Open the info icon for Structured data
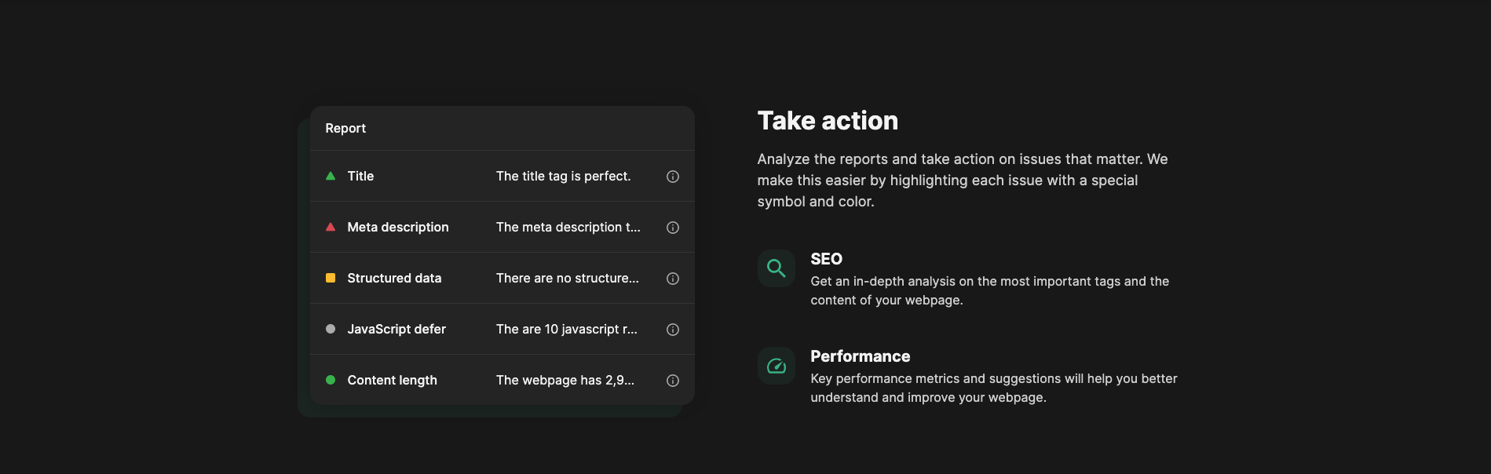Image resolution: width=1491 pixels, height=474 pixels. click(x=673, y=279)
